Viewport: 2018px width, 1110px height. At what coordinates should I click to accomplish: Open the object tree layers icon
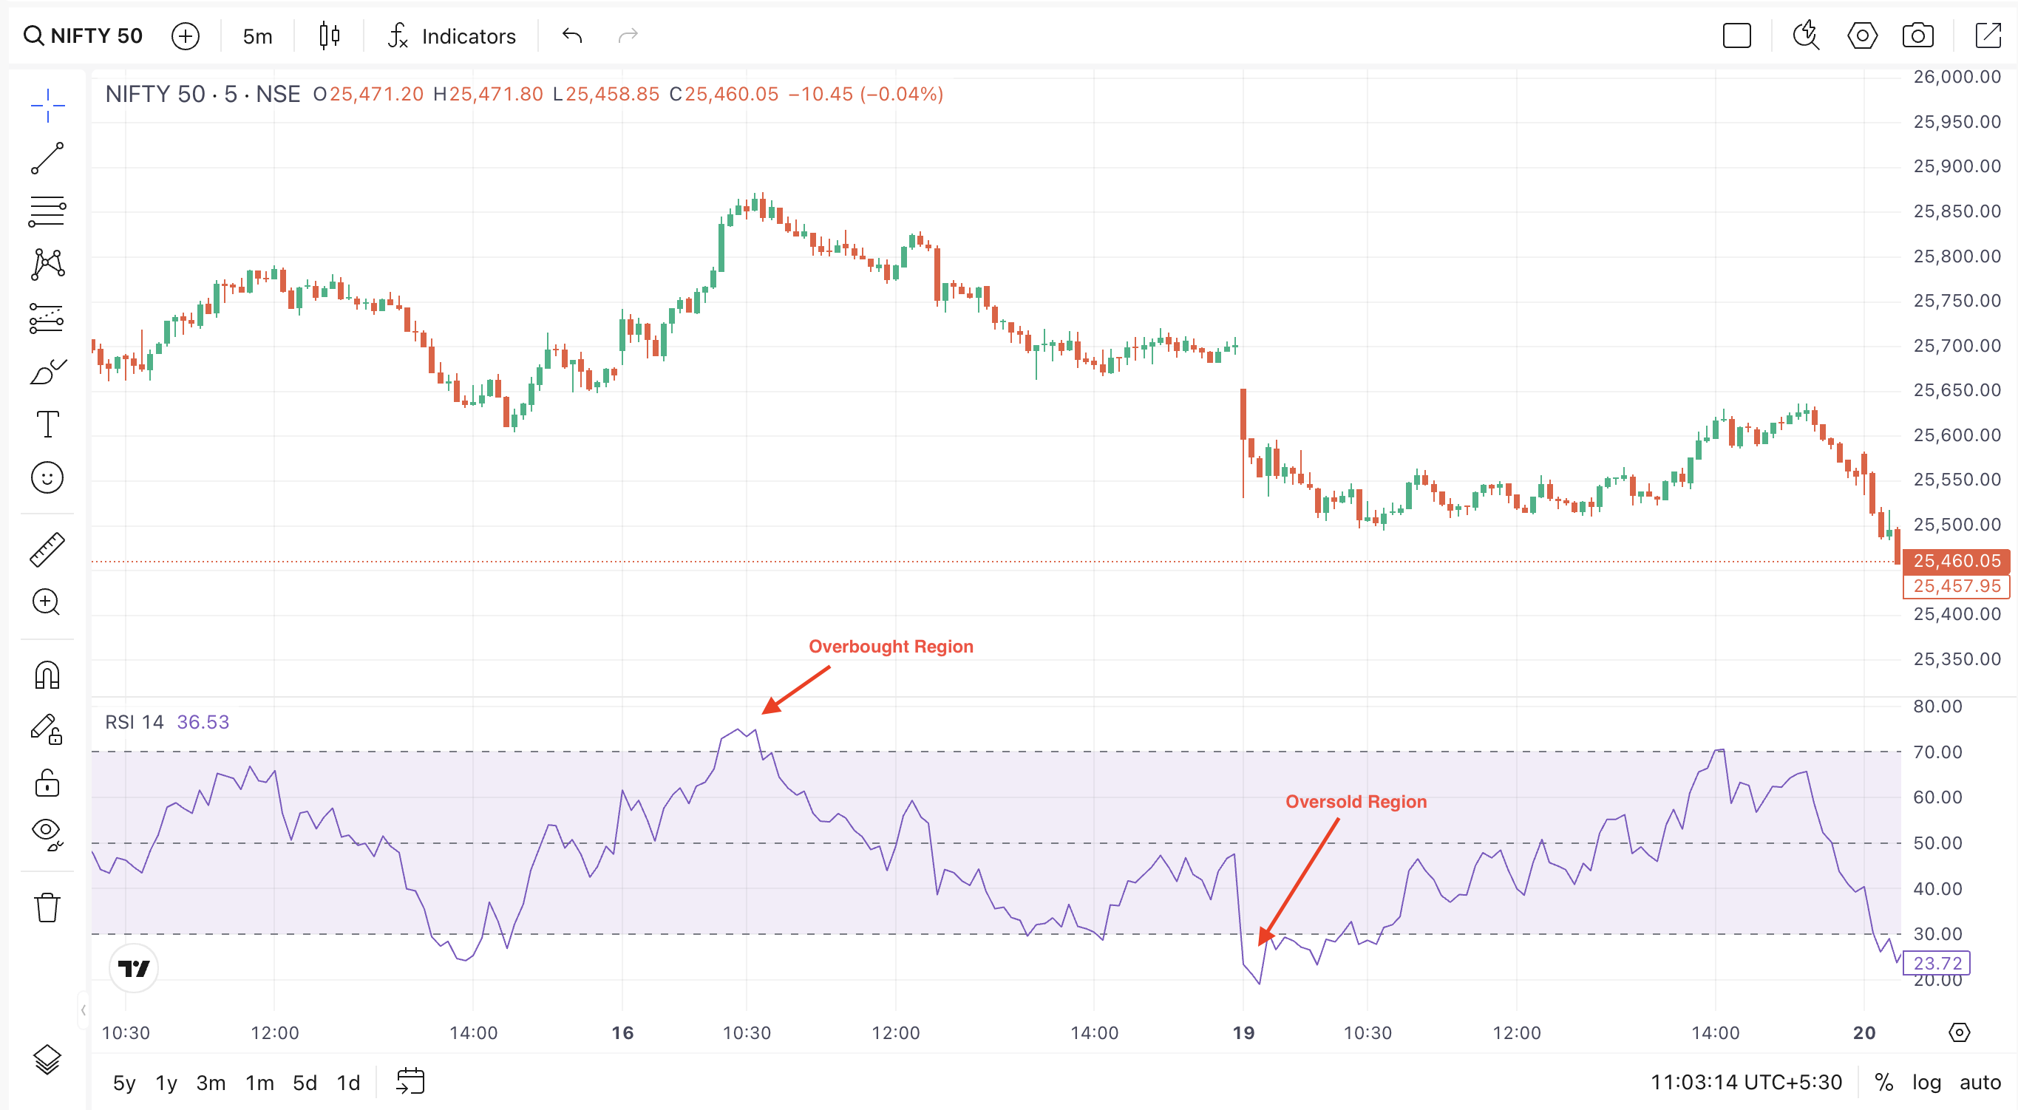click(x=47, y=1059)
